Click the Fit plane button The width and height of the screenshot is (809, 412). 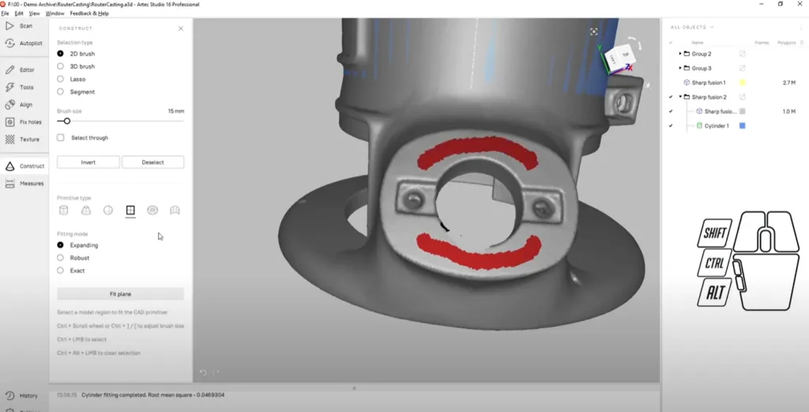coord(120,294)
